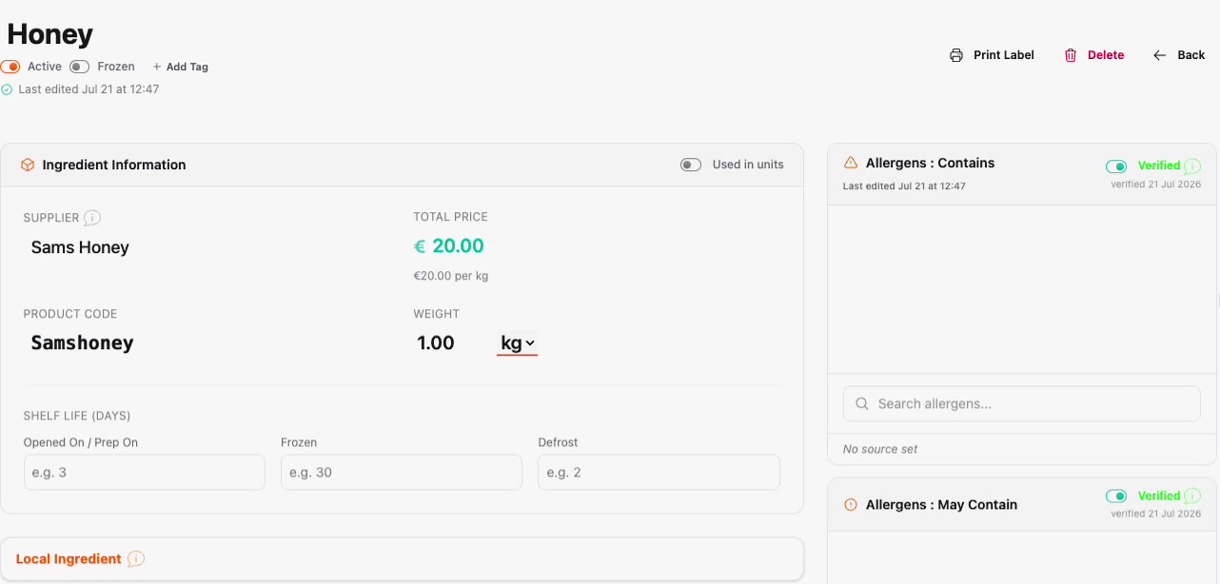This screenshot has height=584, width=1220.
Task: Go Back to the previous page
Action: [1179, 55]
